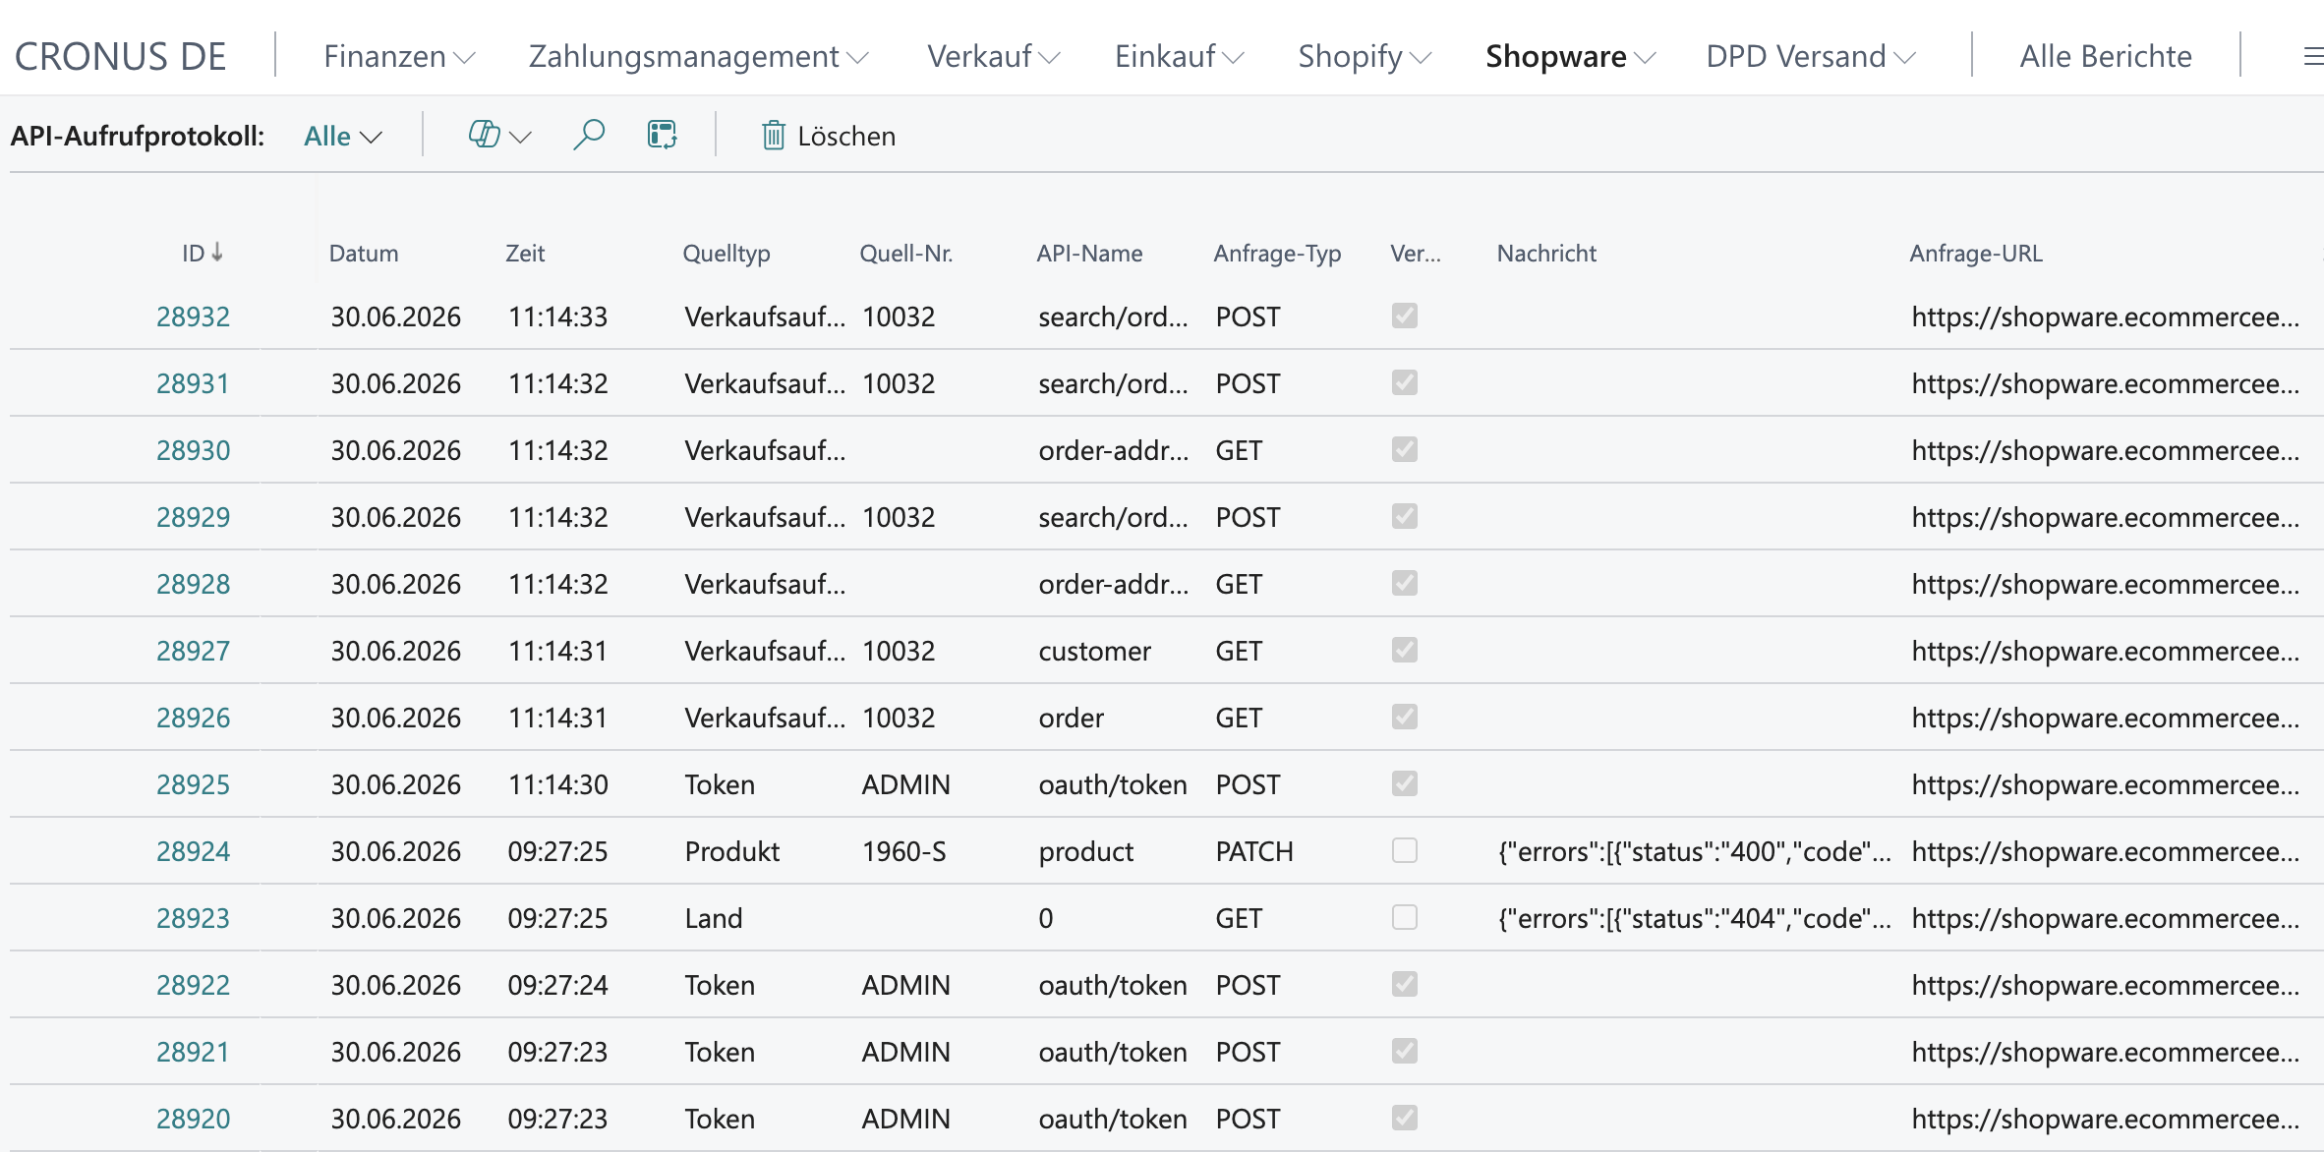Open log entry 28920
Image resolution: width=2324 pixels, height=1152 pixels.
[x=193, y=1119]
